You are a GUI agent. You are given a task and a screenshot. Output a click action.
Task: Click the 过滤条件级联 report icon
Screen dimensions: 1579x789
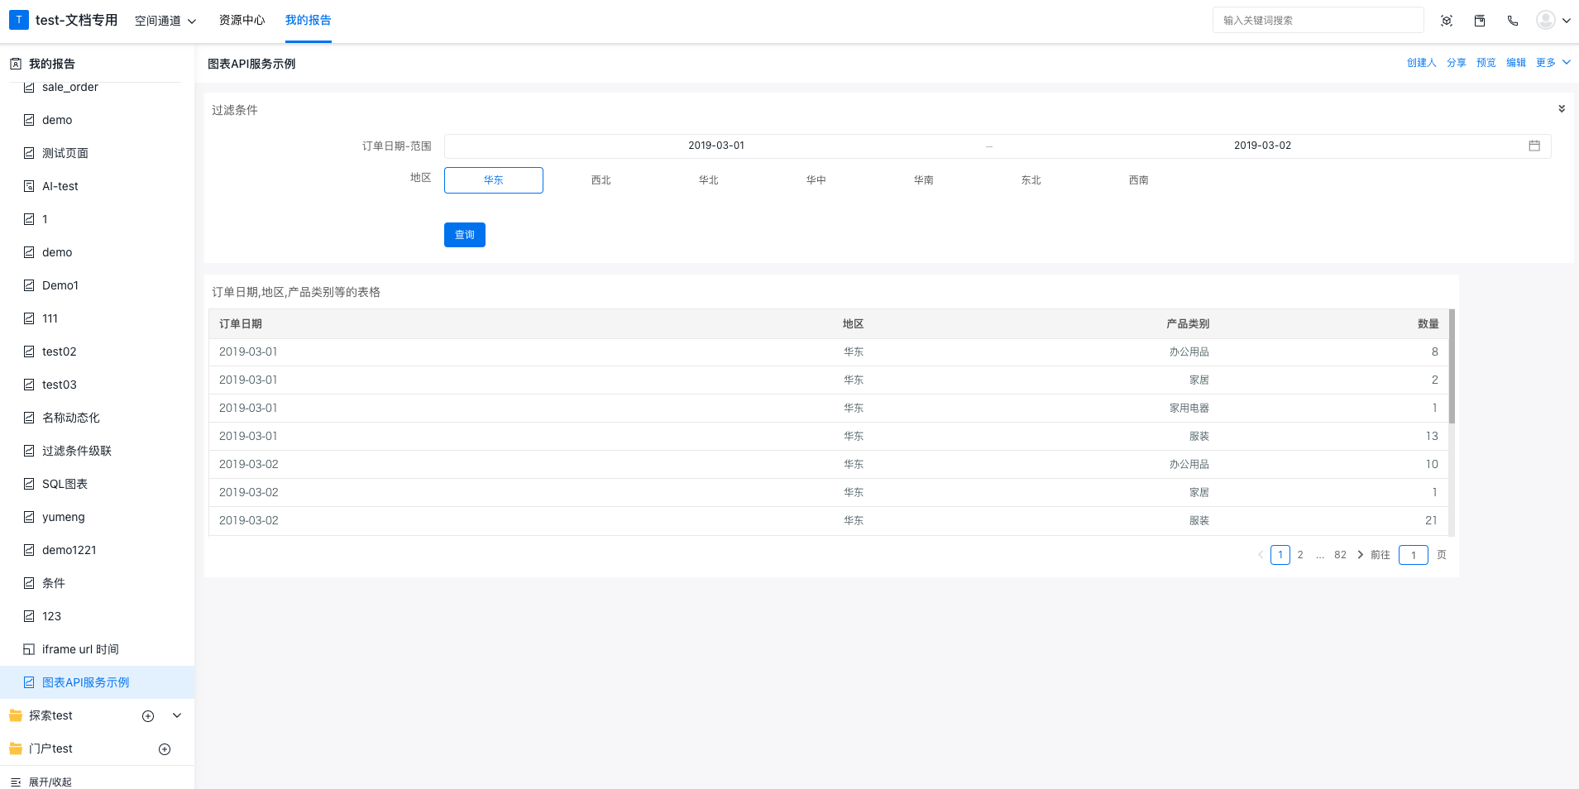tap(29, 451)
